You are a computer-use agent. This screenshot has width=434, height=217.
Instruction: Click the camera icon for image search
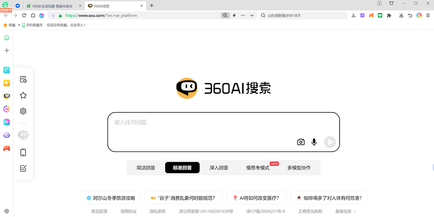(301, 142)
